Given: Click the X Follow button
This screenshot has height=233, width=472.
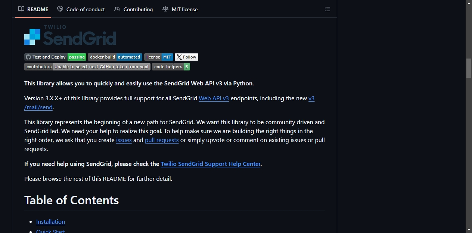Looking at the screenshot, I should (186, 57).
